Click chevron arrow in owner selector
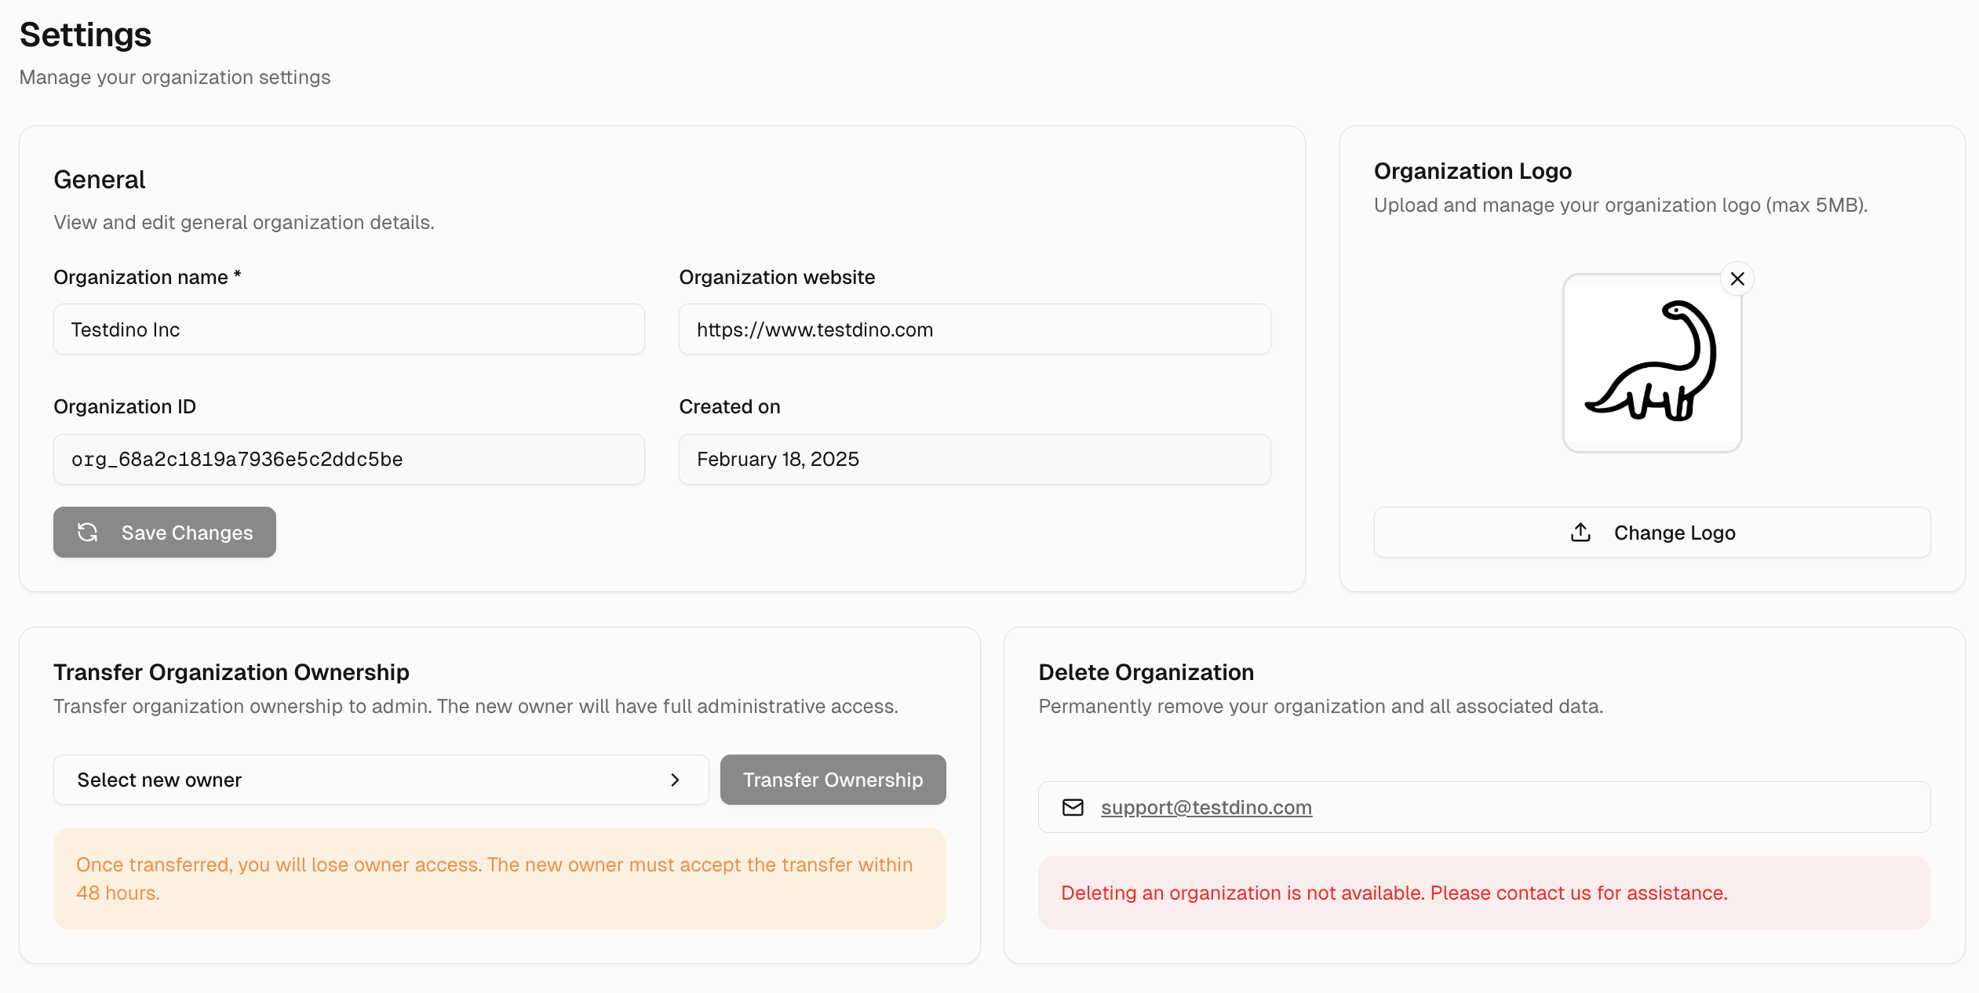 [675, 780]
